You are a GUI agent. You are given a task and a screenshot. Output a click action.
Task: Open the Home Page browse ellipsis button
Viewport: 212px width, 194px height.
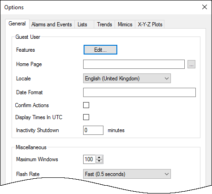191,64
